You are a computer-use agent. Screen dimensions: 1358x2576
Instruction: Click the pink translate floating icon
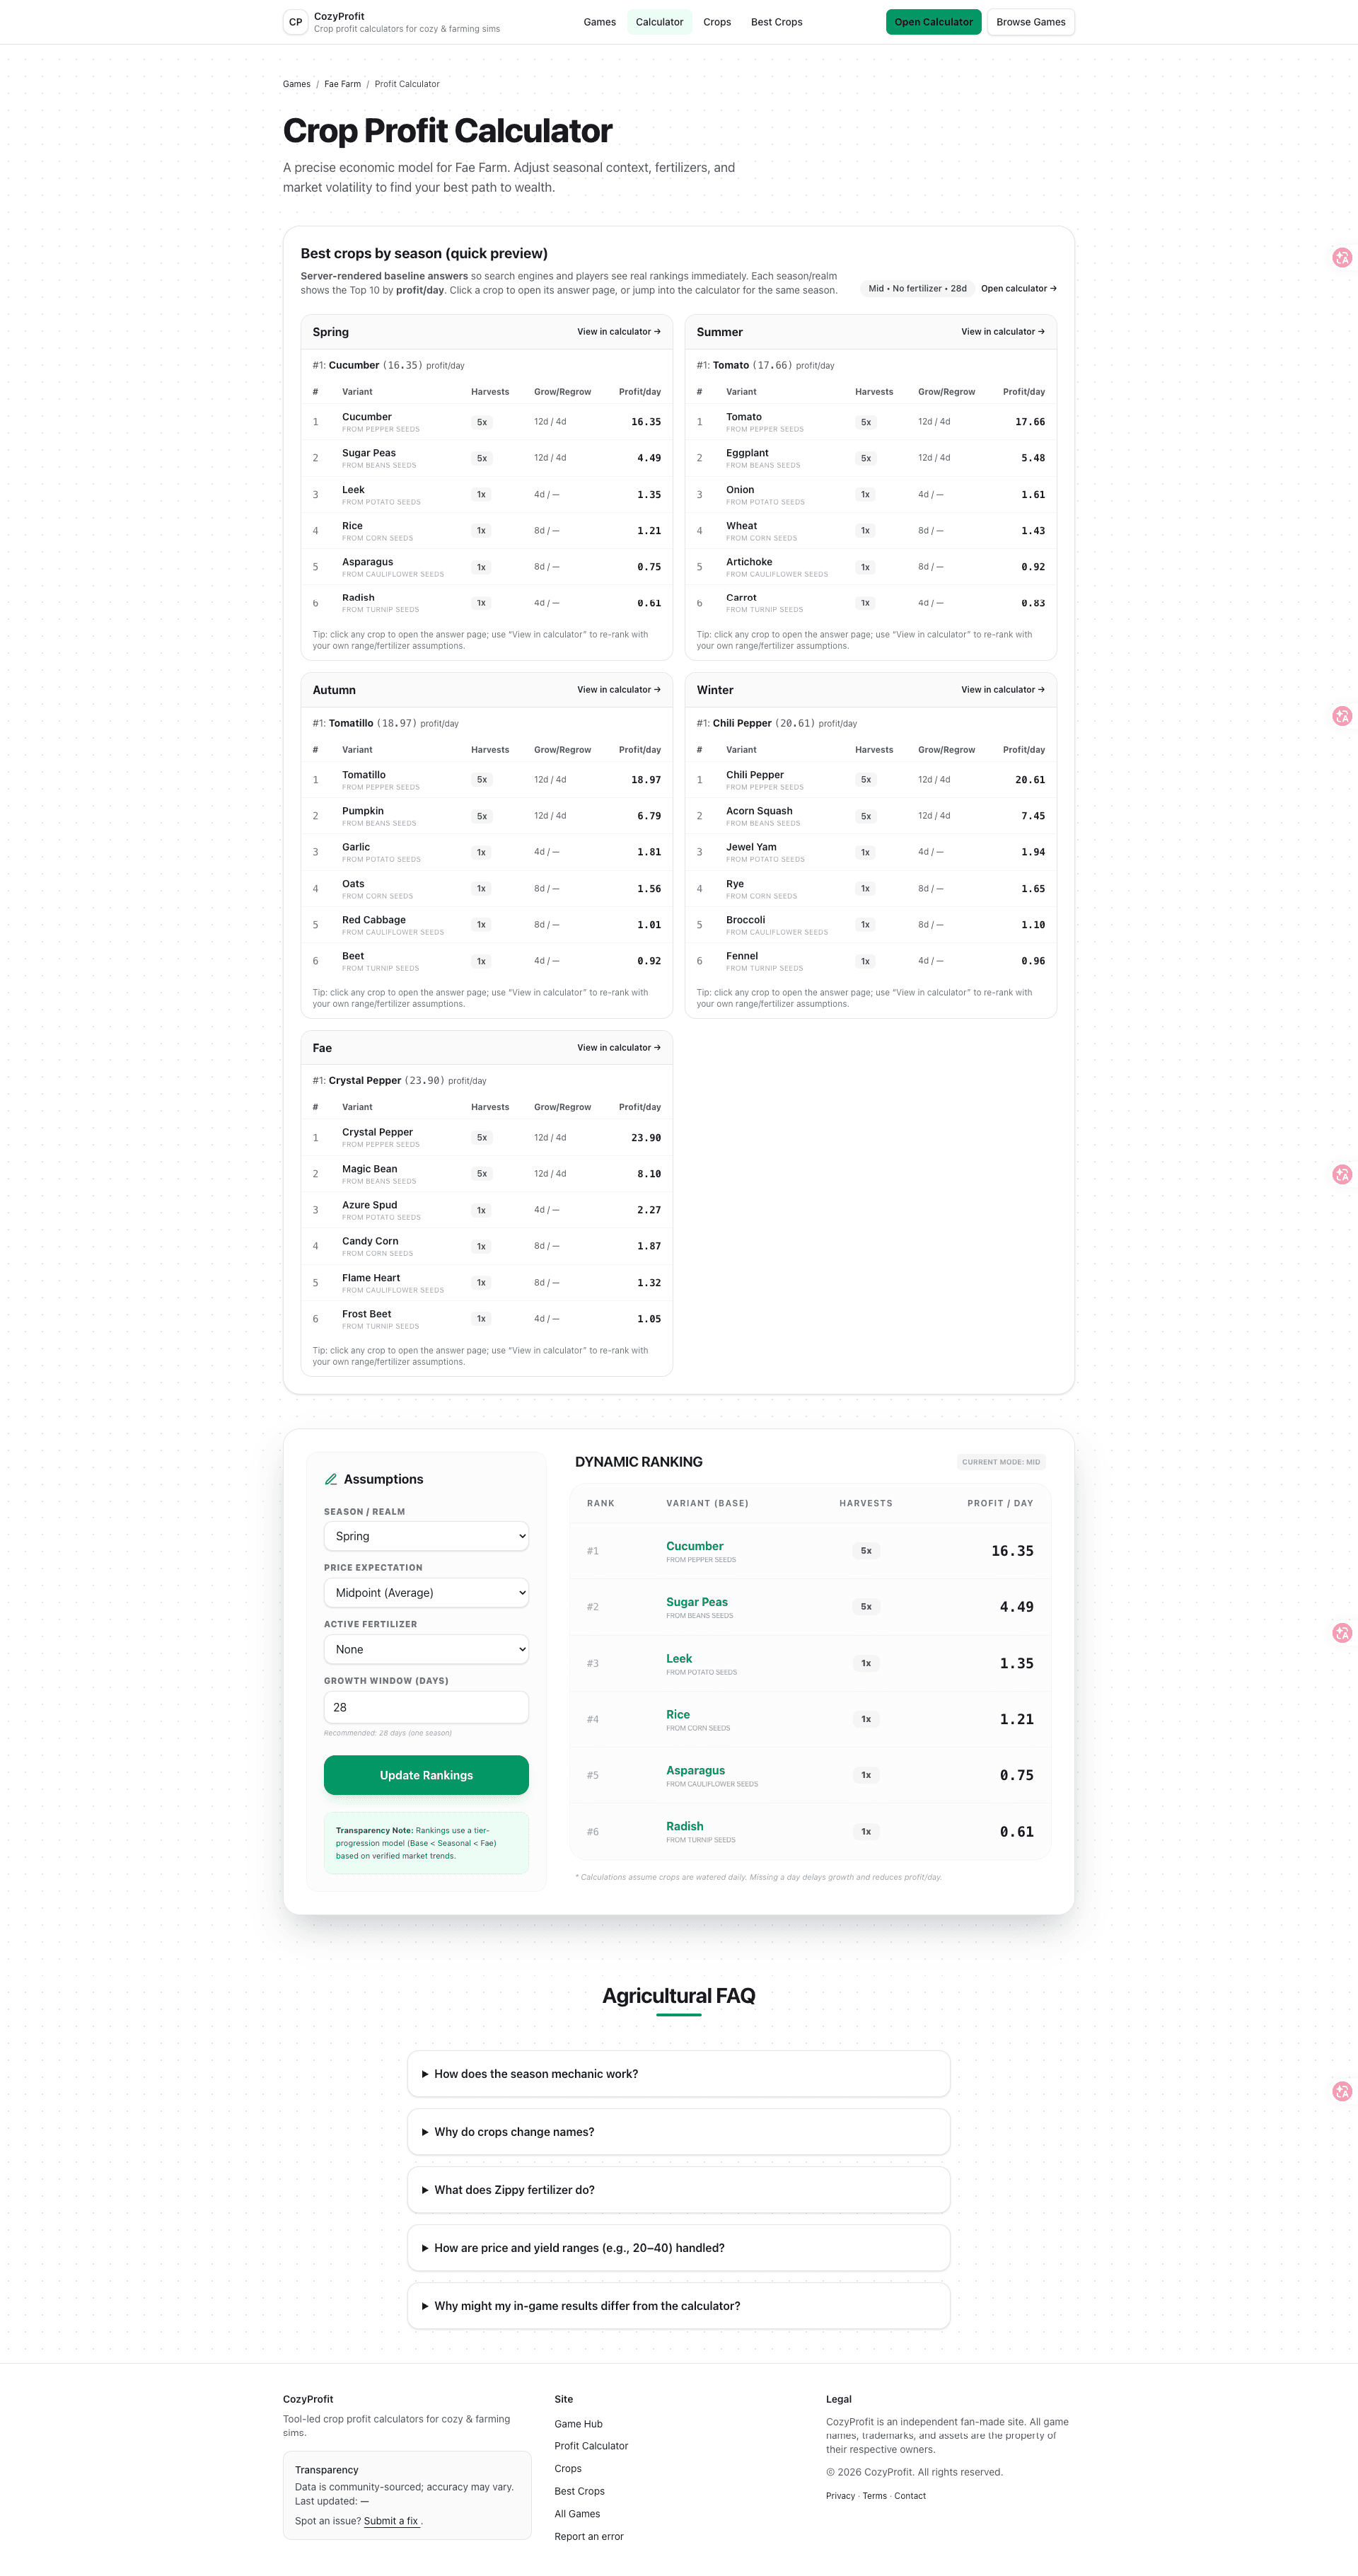point(1341,257)
